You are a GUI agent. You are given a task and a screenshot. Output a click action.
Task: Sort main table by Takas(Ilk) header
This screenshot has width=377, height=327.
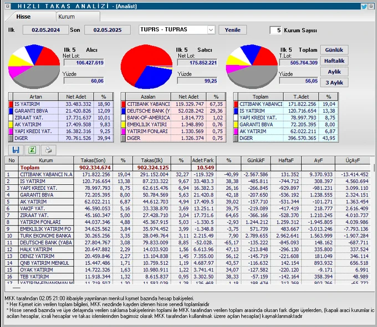pos(152,160)
